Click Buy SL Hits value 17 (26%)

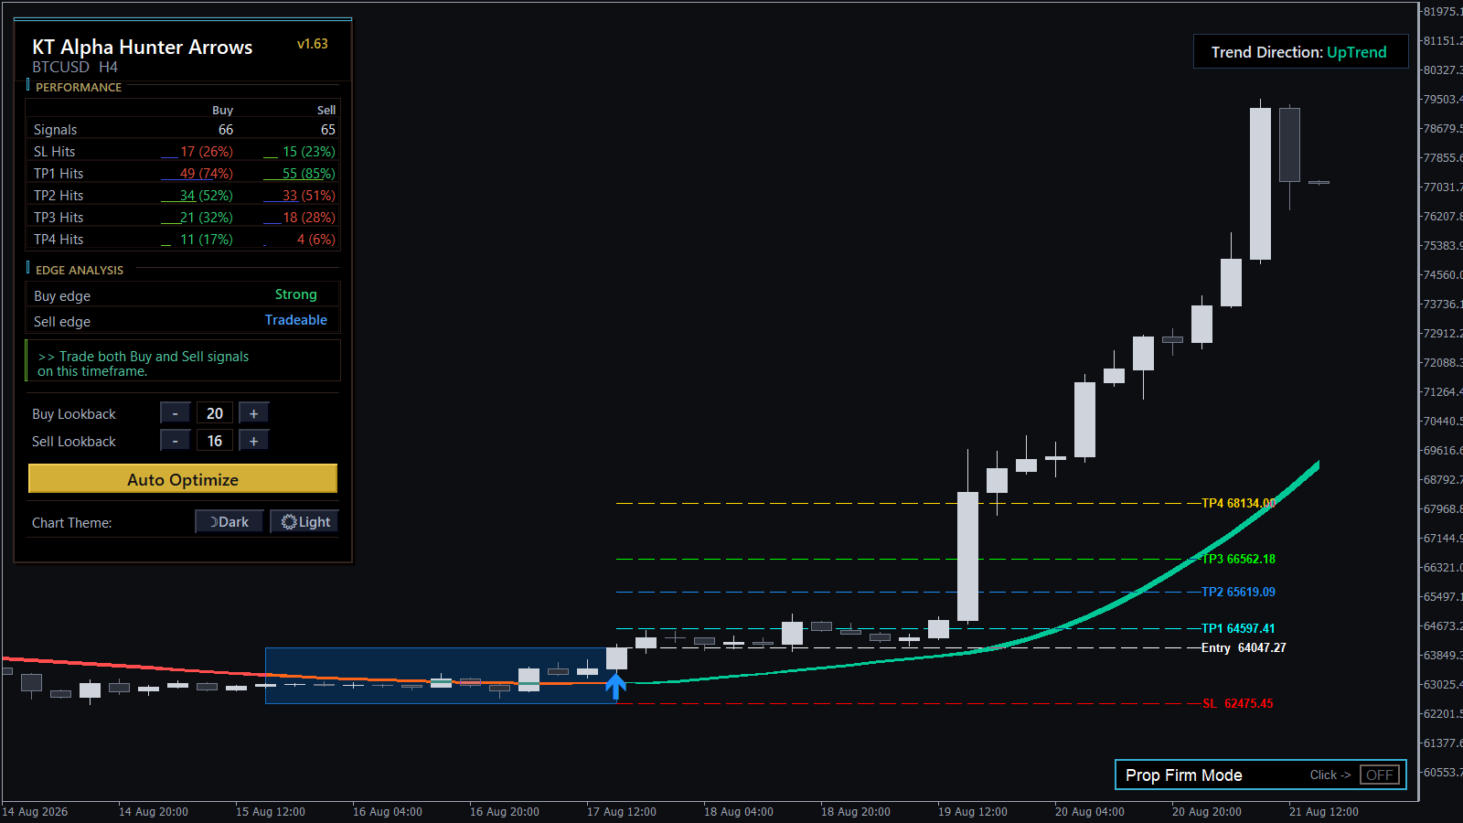(x=207, y=152)
